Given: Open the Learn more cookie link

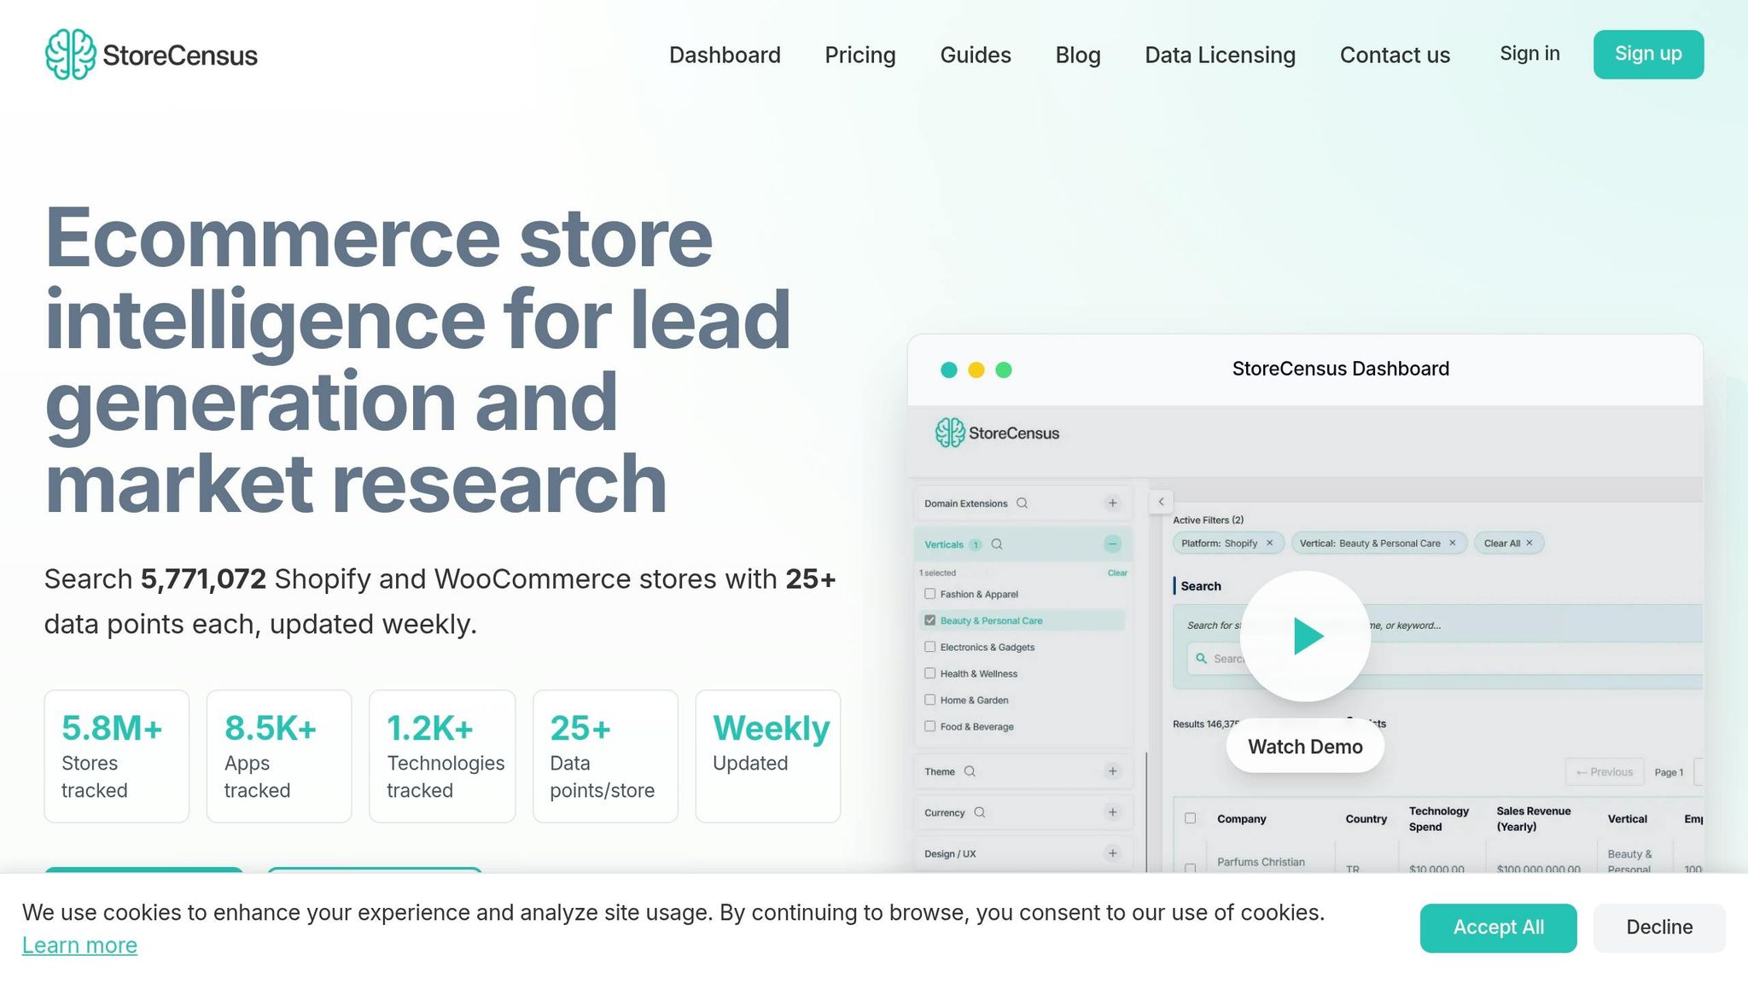Looking at the screenshot, I should click(79, 945).
